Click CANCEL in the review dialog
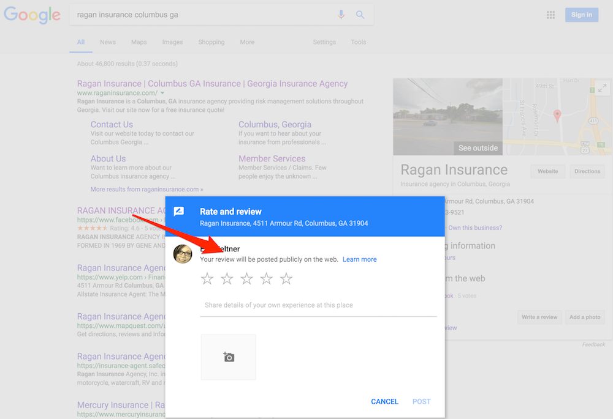The height and width of the screenshot is (419, 613). click(385, 401)
